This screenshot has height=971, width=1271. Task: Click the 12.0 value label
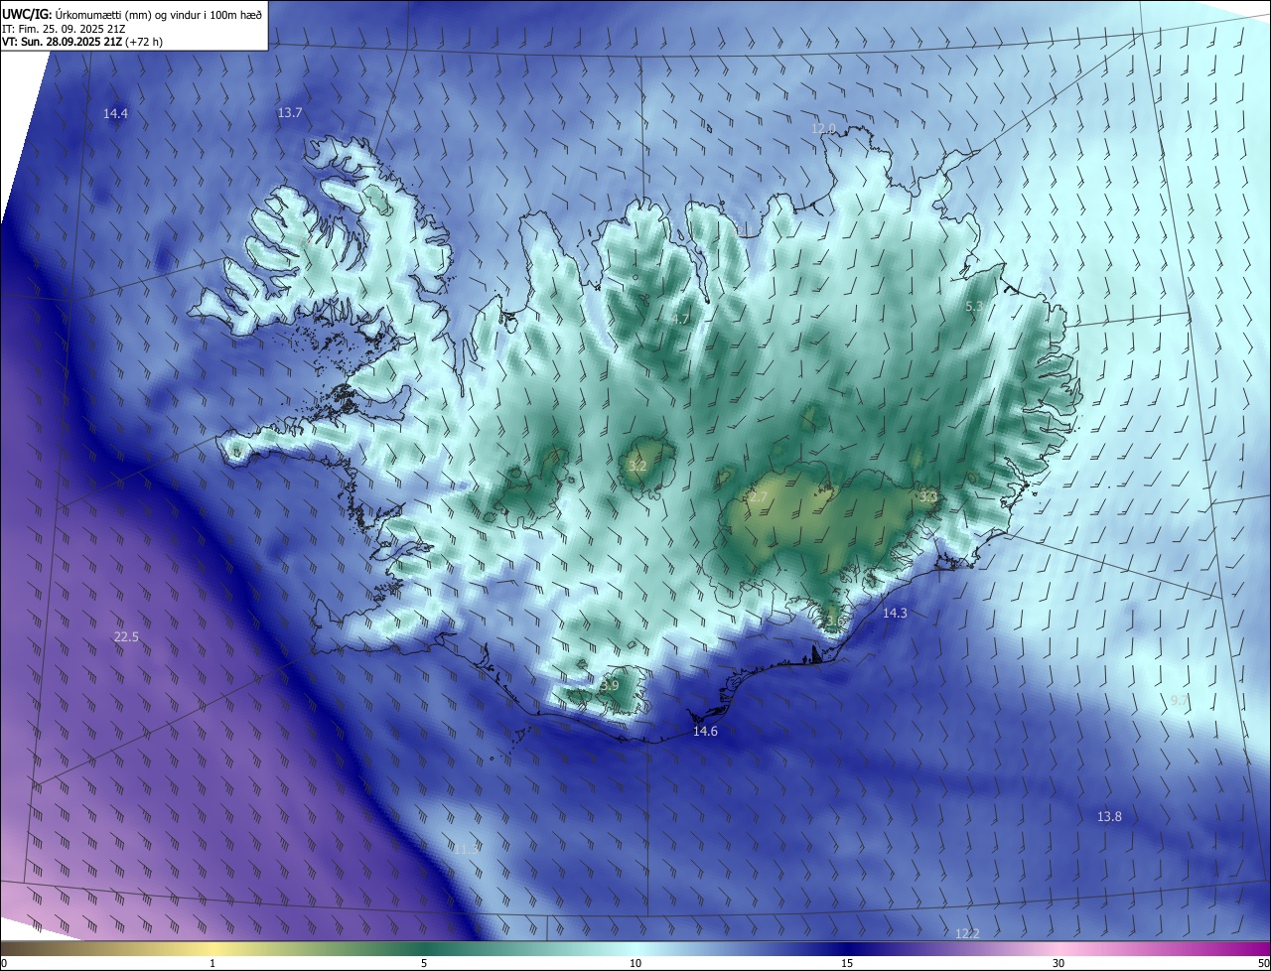click(823, 129)
